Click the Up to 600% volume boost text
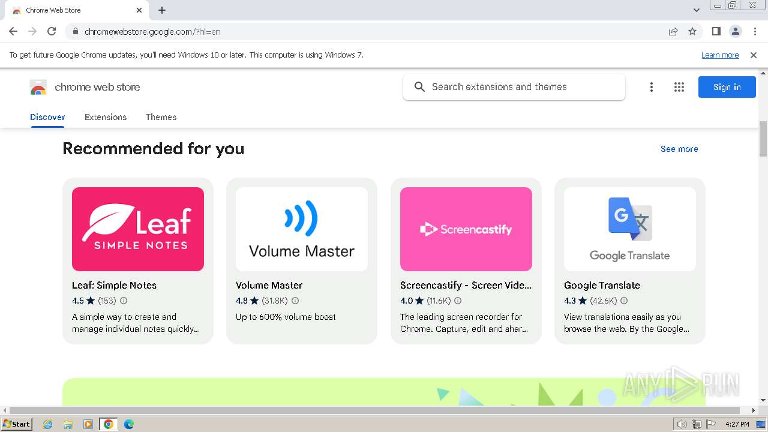Viewport: 768px width, 432px height. (286, 317)
